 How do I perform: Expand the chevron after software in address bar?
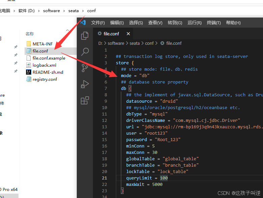64,11
